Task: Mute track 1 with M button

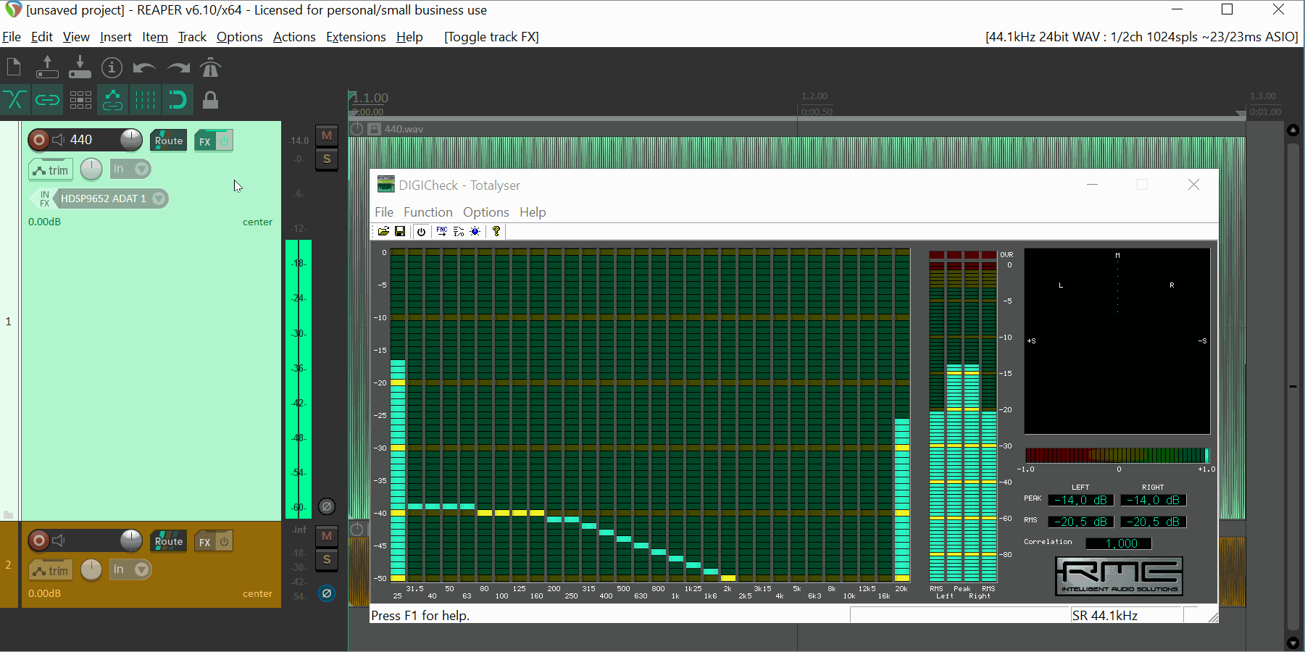Action: pos(327,135)
